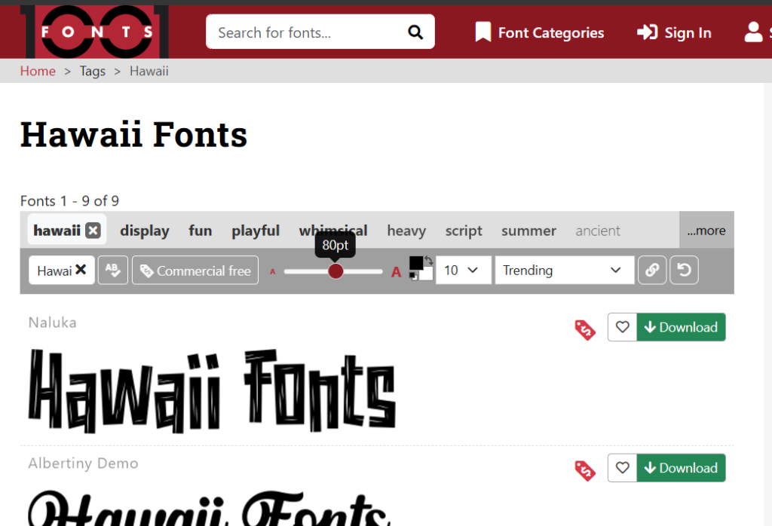Click the Sign In link
This screenshot has height=526, width=772.
point(674,32)
